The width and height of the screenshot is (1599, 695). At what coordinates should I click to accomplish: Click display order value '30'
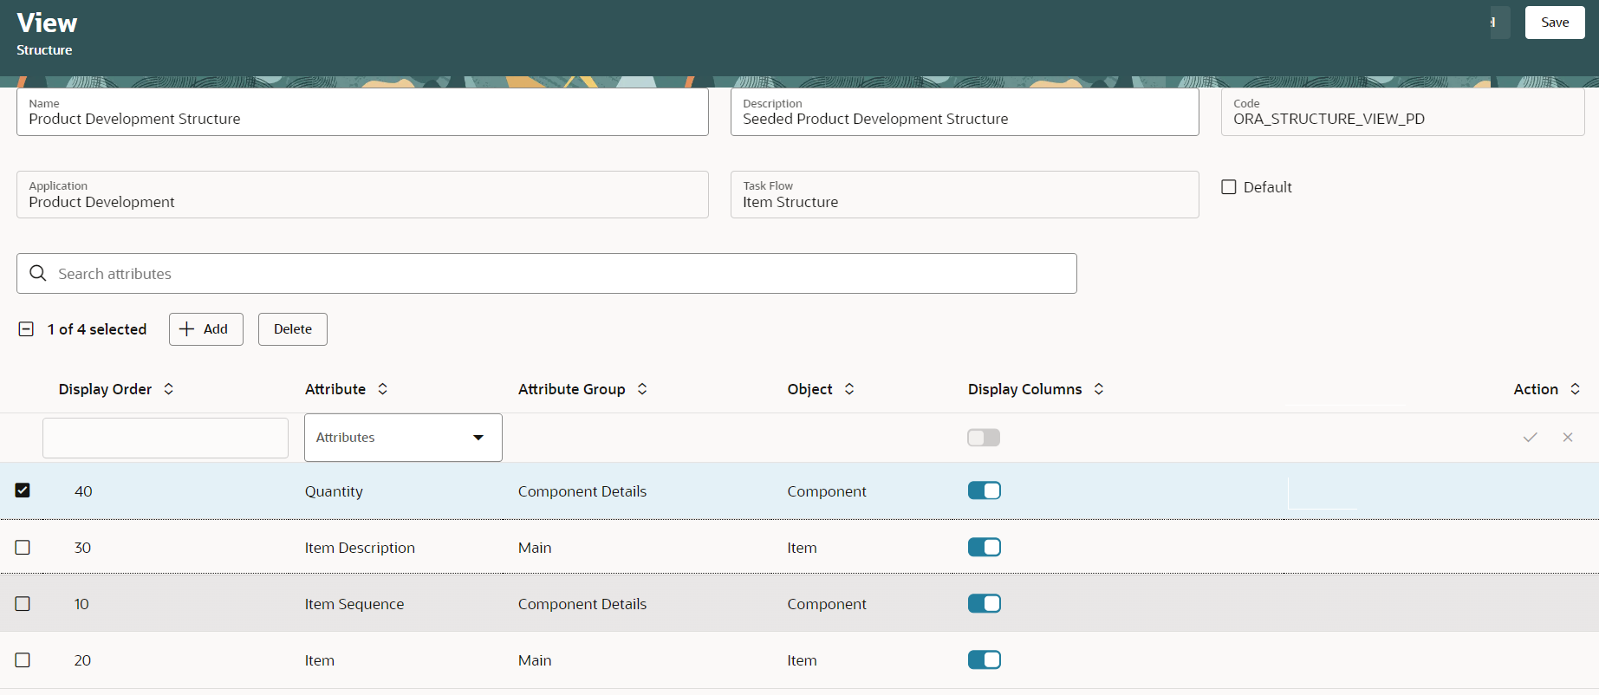click(x=82, y=548)
